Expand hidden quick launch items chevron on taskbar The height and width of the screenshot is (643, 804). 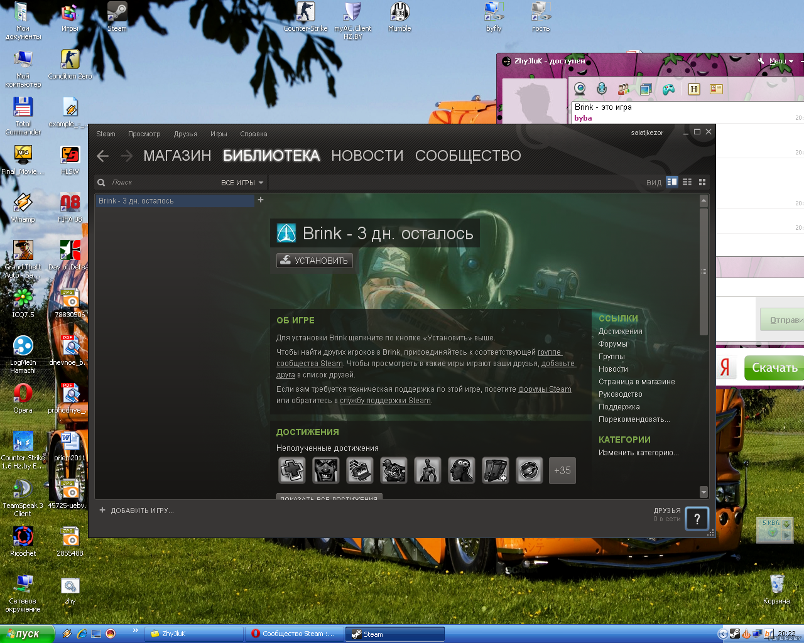tap(135, 630)
